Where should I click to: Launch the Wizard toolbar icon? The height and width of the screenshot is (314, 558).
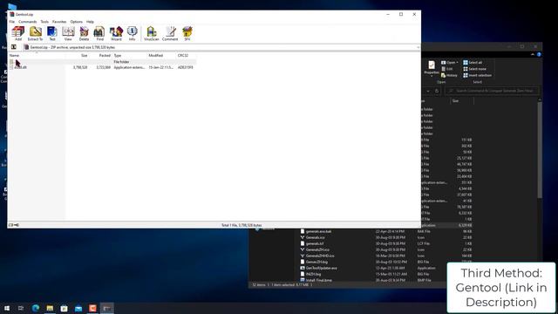coord(116,33)
